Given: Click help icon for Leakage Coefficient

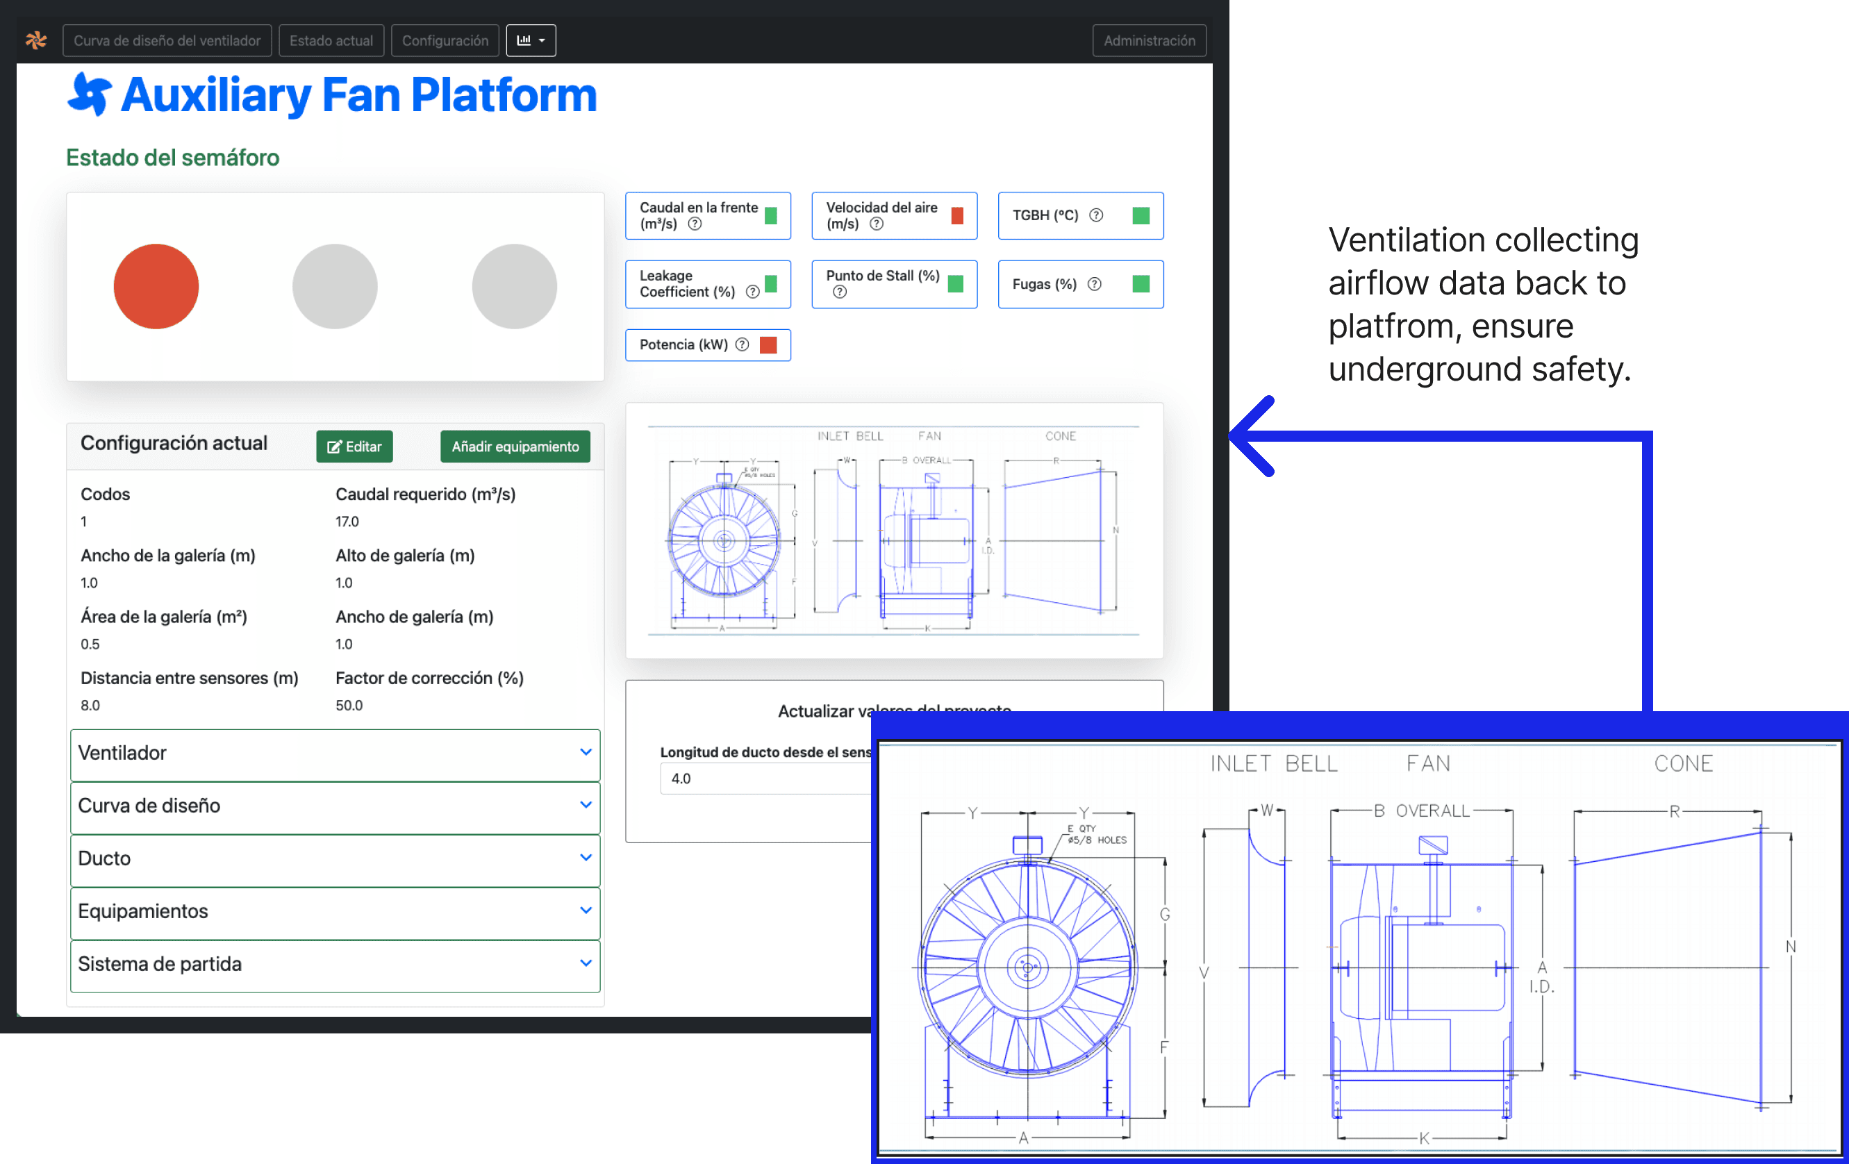Looking at the screenshot, I should click(752, 292).
